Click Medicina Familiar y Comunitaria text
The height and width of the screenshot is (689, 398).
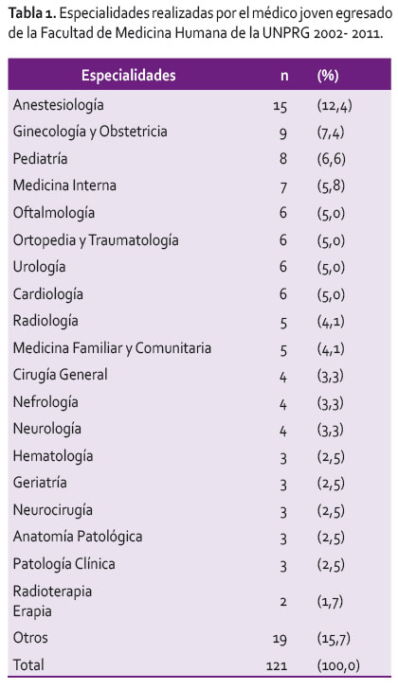pos(112,348)
